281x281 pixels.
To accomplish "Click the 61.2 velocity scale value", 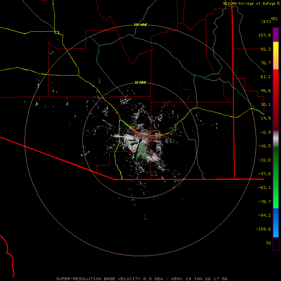I will click(266, 77).
